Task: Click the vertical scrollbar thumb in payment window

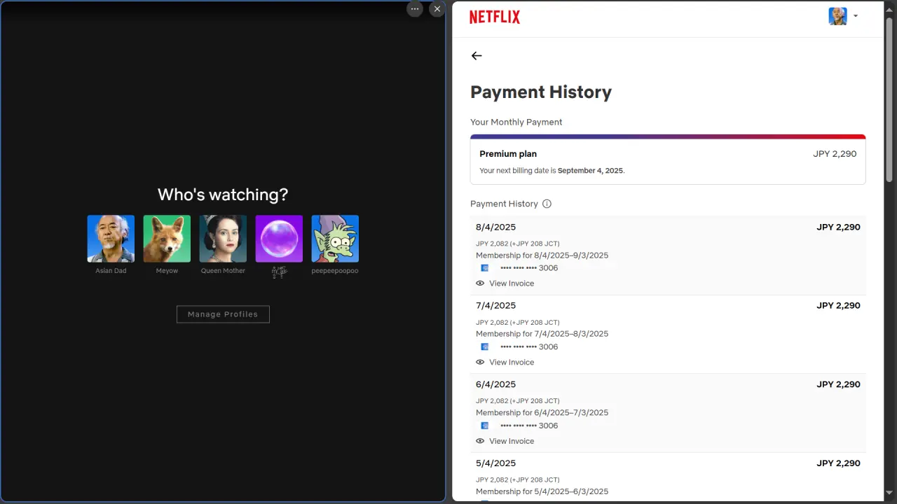Action: [x=889, y=99]
